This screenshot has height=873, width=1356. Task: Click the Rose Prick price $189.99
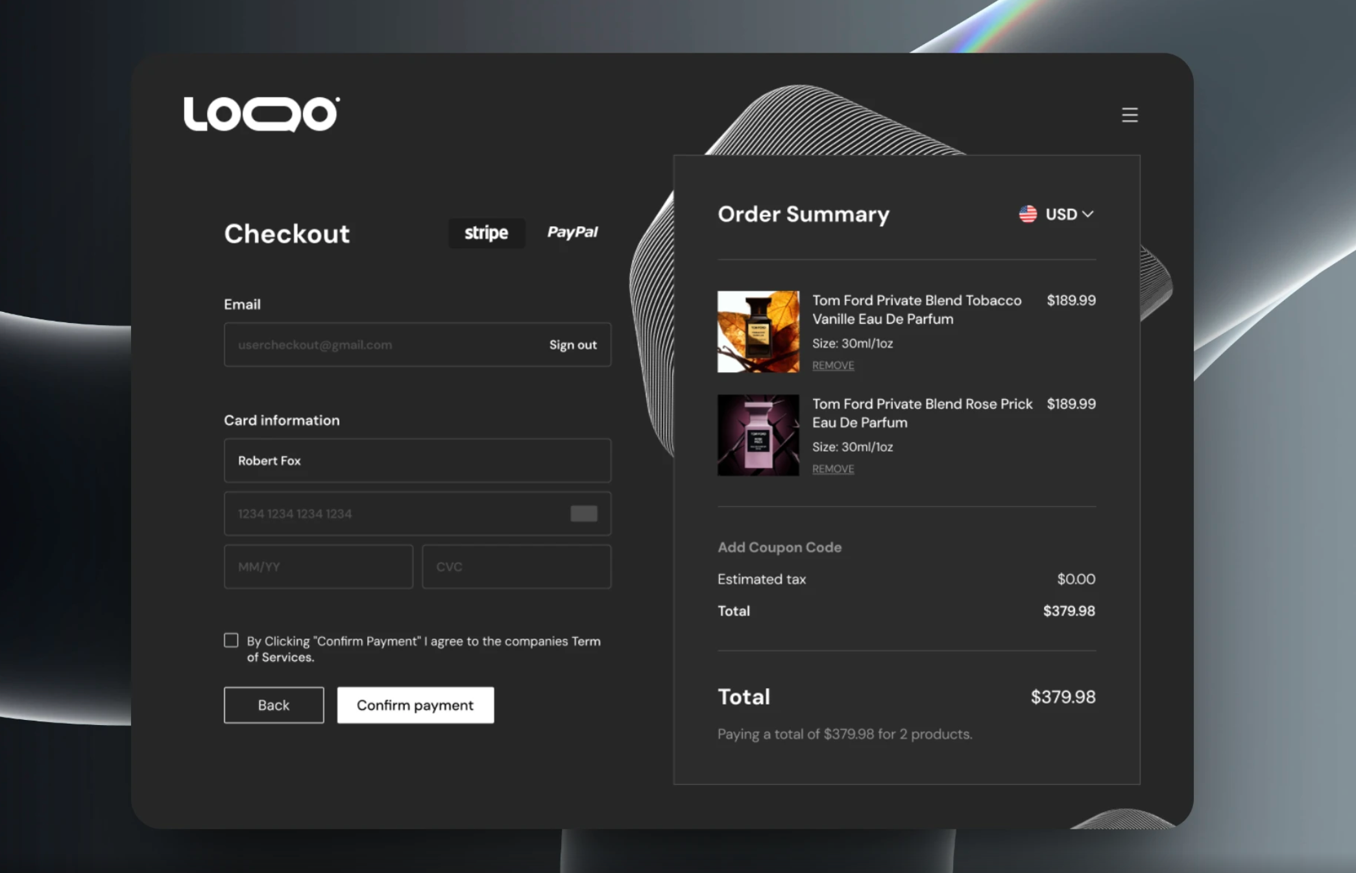1071,404
